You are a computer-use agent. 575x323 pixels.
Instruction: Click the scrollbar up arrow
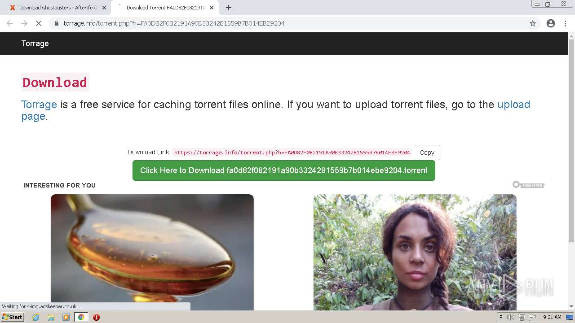pyautogui.click(x=571, y=35)
